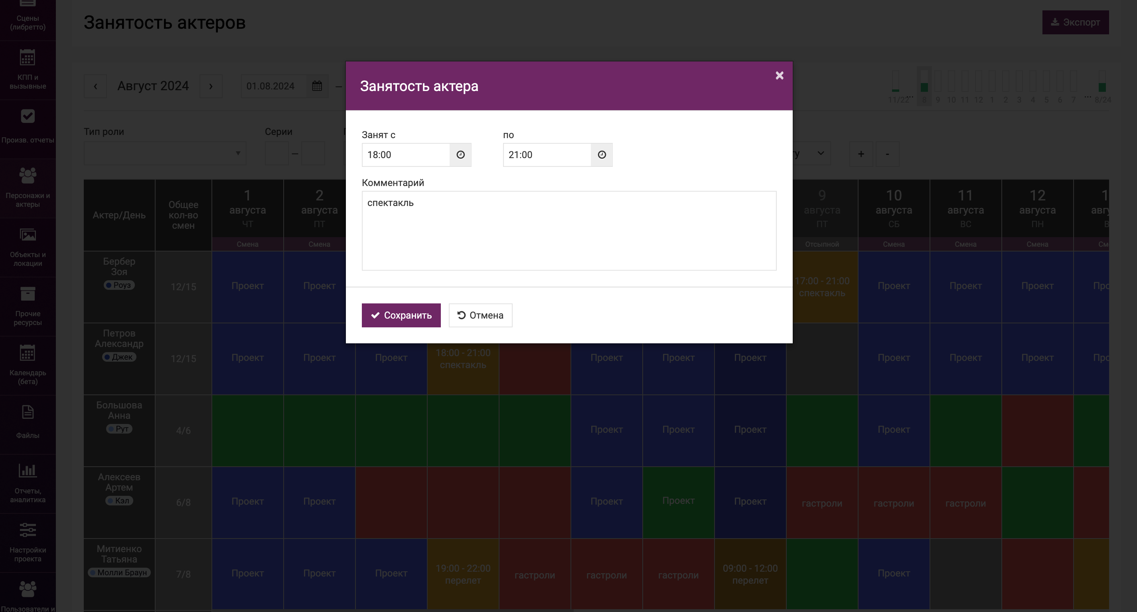Select Митиенко Татьяна's '19:00 - 22:00 перелет' cell
The width and height of the screenshot is (1137, 612).
click(463, 574)
